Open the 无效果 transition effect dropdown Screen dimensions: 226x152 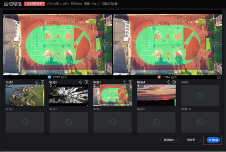click(x=194, y=140)
